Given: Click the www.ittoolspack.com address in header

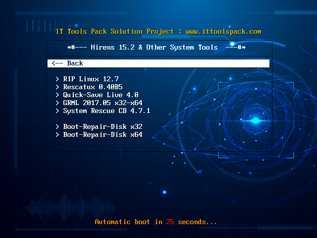Looking at the screenshot, I should (x=223, y=32).
